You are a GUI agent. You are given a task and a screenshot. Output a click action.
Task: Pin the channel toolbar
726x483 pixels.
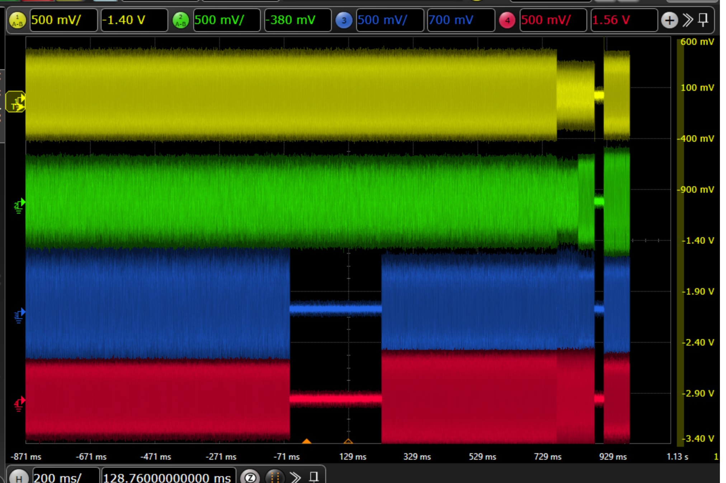[x=703, y=20]
